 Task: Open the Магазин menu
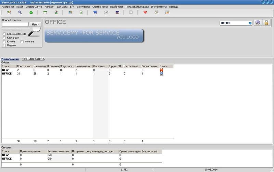tap(49, 7)
